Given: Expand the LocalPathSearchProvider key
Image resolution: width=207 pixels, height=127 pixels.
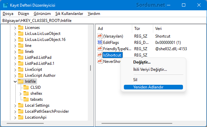Looking at the screenshot, I should click(x=15, y=112).
